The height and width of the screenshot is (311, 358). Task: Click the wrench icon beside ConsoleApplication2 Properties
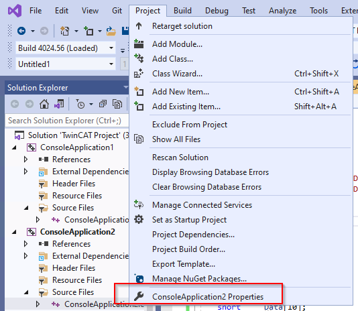(139, 296)
